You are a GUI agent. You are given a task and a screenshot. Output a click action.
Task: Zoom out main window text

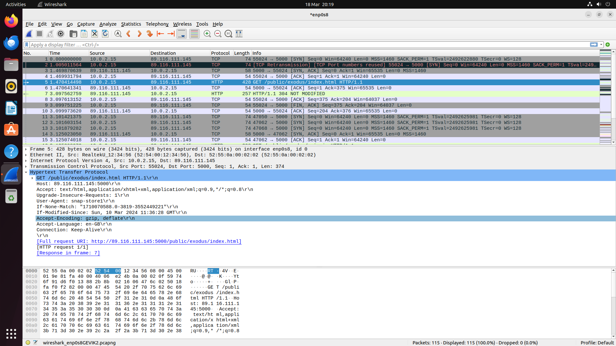[x=218, y=34]
